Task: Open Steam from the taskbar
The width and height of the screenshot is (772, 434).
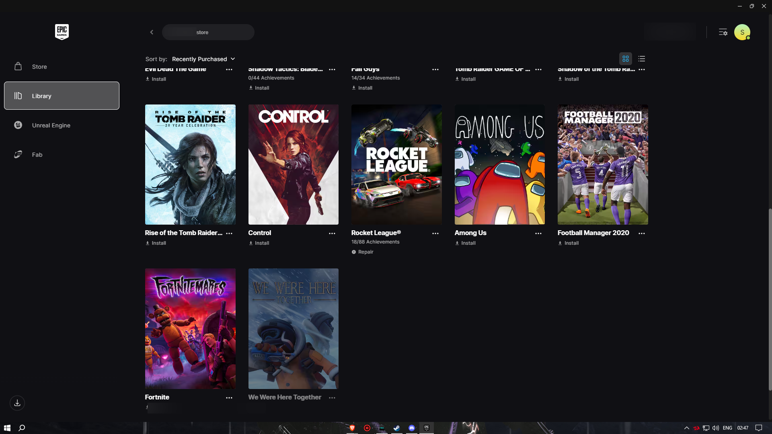Action: tap(396, 428)
